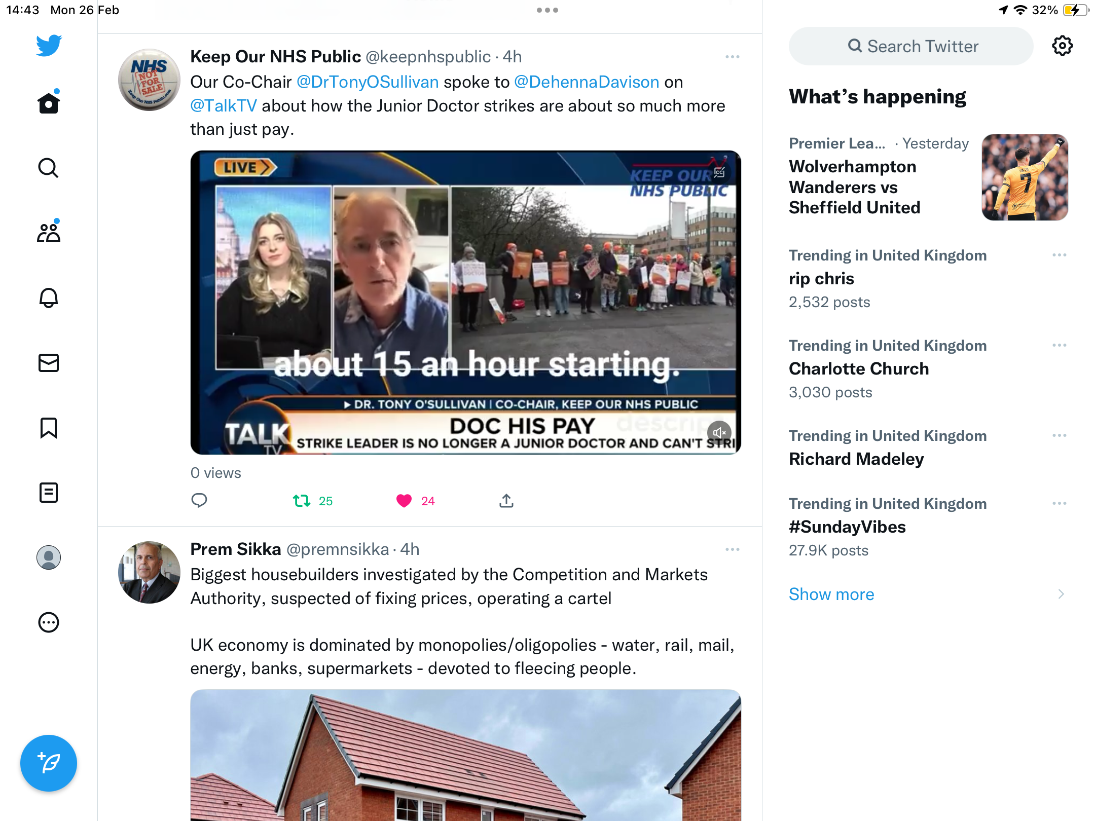This screenshot has height=821, width=1095.
Task: Click Show more trends link
Action: pyautogui.click(x=831, y=594)
